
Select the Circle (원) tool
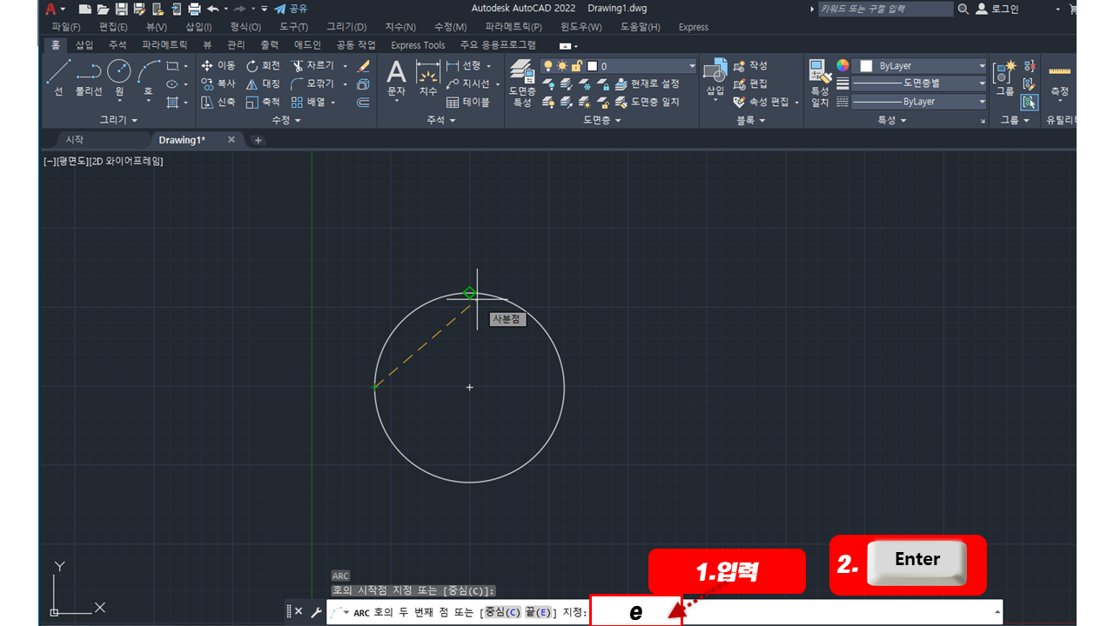pos(119,78)
